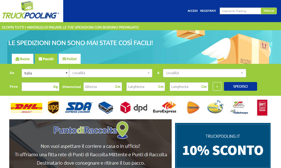Viewport: 281px width, 168px height.
Task: Click the Eurodis courier logo
Action: coord(106,108)
